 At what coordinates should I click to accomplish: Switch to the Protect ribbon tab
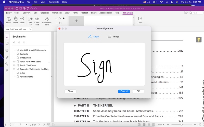pyautogui.click(x=84, y=13)
